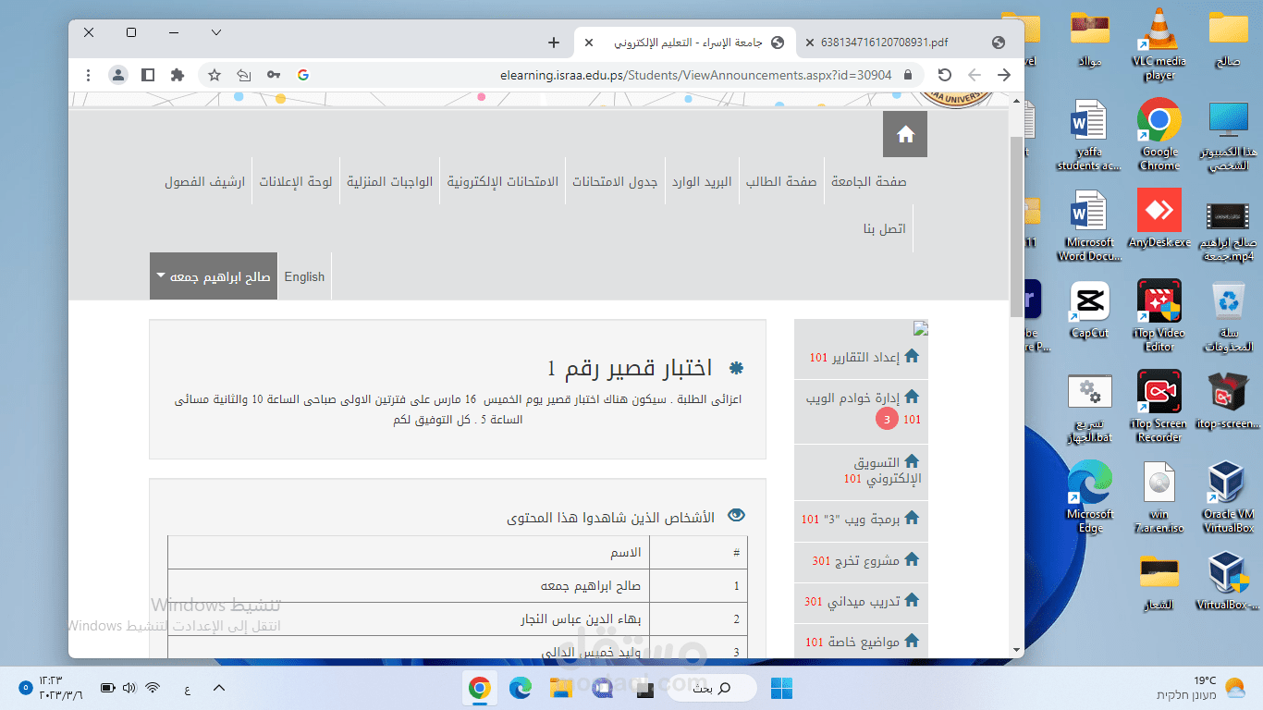Open the Chrome extensions puzzle icon
Viewport: 1263px width, 710px height.
click(x=178, y=75)
